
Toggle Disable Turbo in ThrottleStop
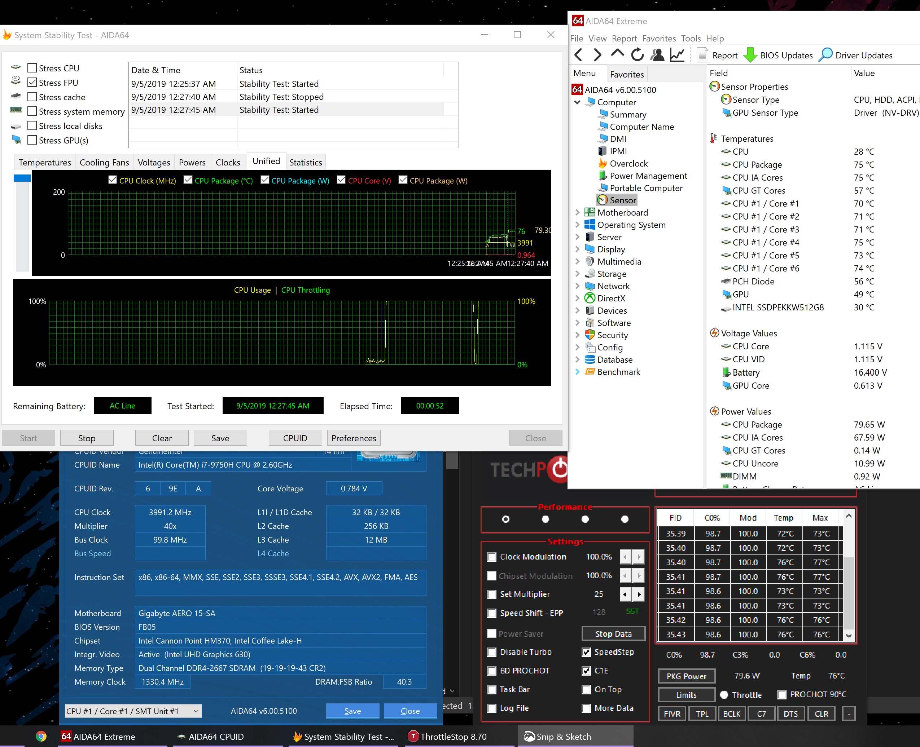[x=492, y=652]
